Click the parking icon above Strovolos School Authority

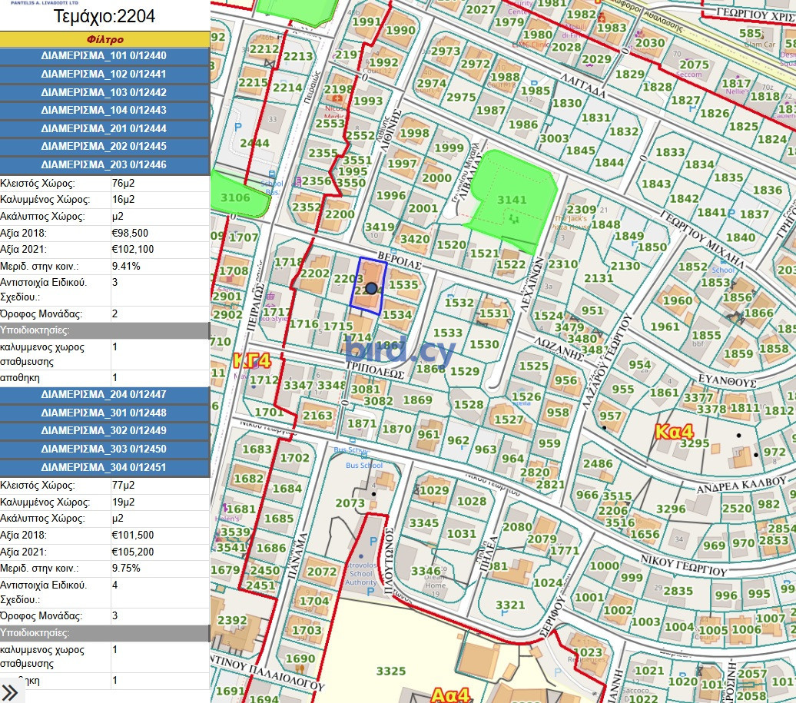(x=373, y=541)
